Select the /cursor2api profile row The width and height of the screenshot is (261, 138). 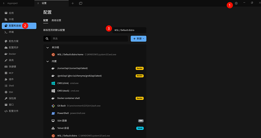tap(95, 68)
